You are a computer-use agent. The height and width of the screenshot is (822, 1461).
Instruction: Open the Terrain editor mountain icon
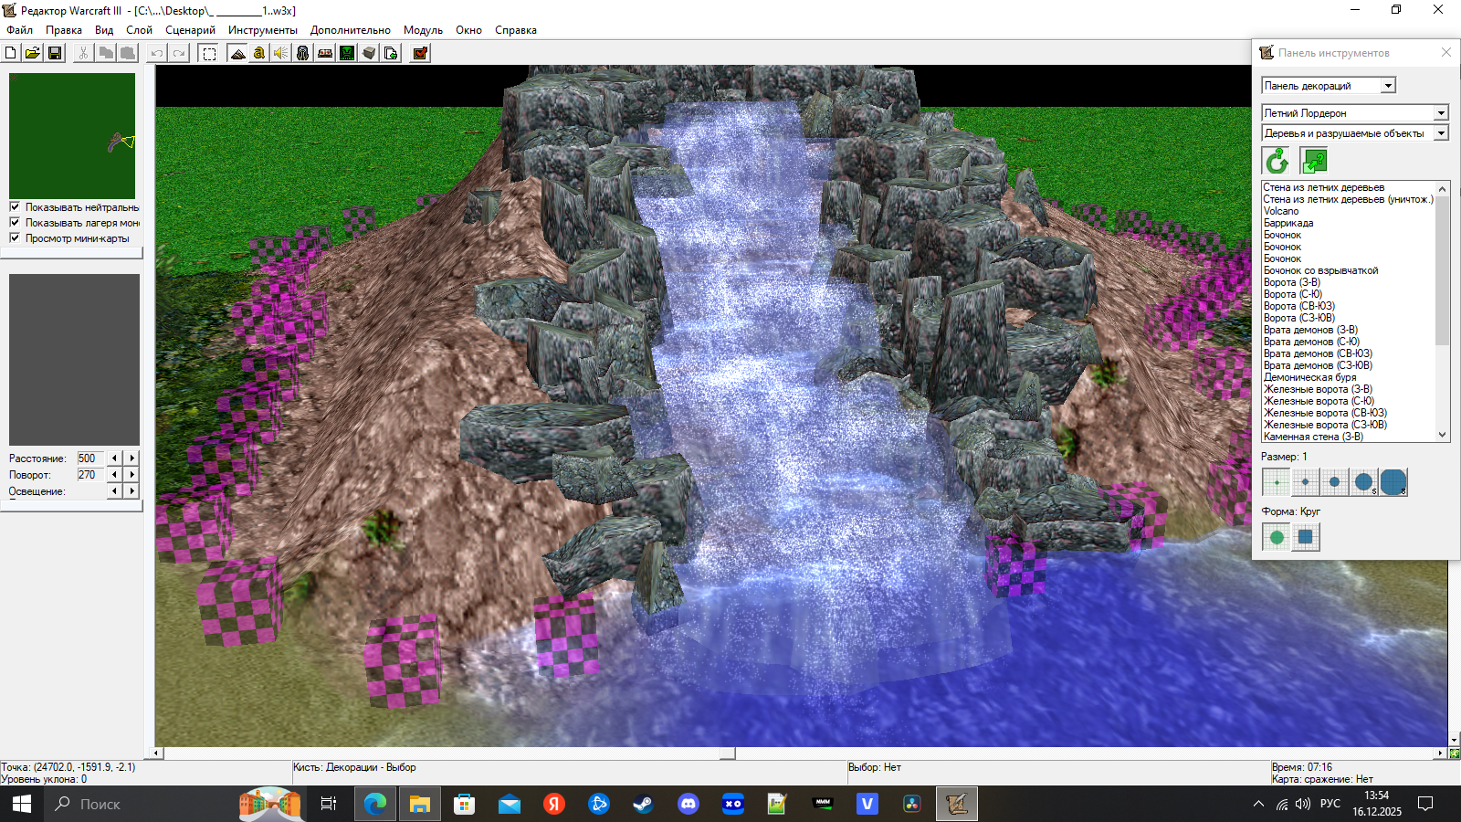click(237, 53)
